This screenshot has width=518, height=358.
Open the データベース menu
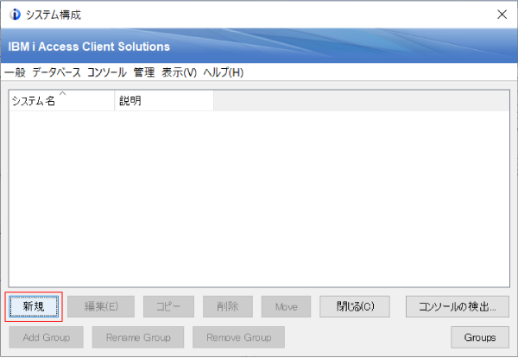point(56,72)
